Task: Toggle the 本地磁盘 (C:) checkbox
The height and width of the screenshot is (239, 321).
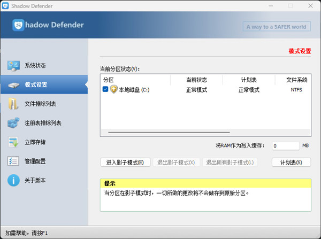Action: (x=105, y=89)
